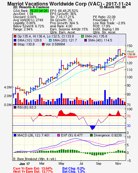Viewport: 138px width, 173px height.
Task: Click the cyan SMA (20) legend swatch
Action: click(50, 40)
